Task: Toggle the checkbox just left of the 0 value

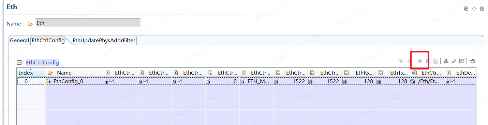Action: coord(180,81)
